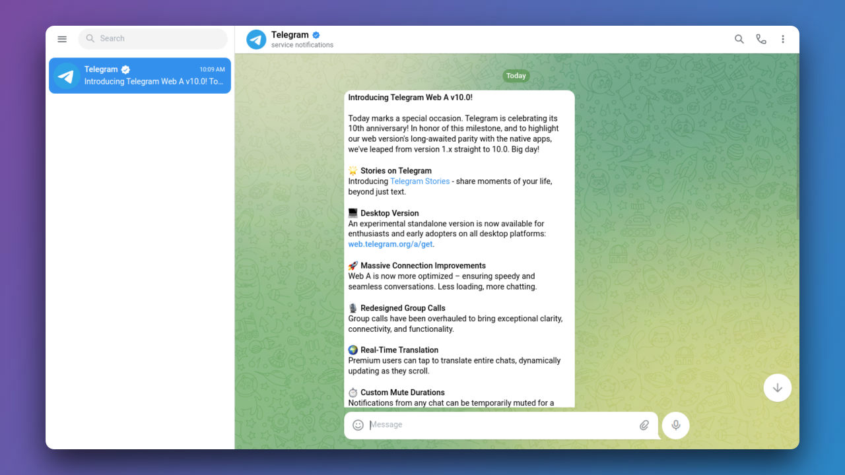The image size is (845, 475).
Task: Click the Desktop Version heading
Action: [389, 213]
